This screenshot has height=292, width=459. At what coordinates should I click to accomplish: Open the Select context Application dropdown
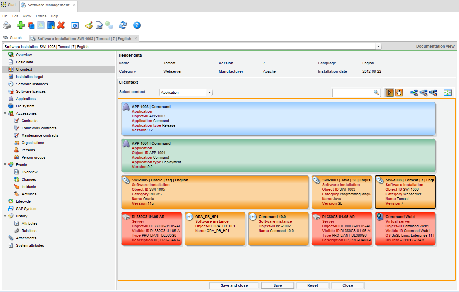tap(209, 93)
